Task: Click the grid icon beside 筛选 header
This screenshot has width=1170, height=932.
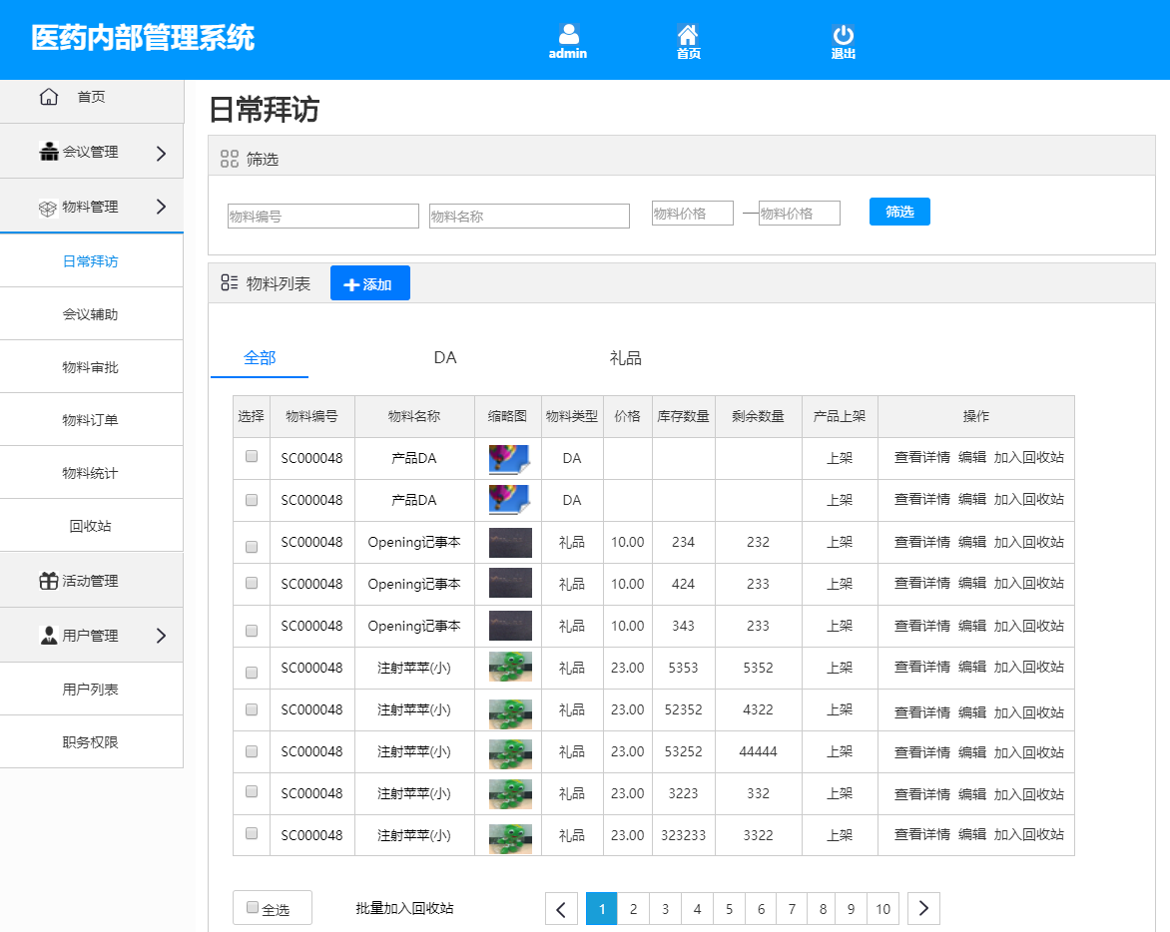Action: pos(229,156)
